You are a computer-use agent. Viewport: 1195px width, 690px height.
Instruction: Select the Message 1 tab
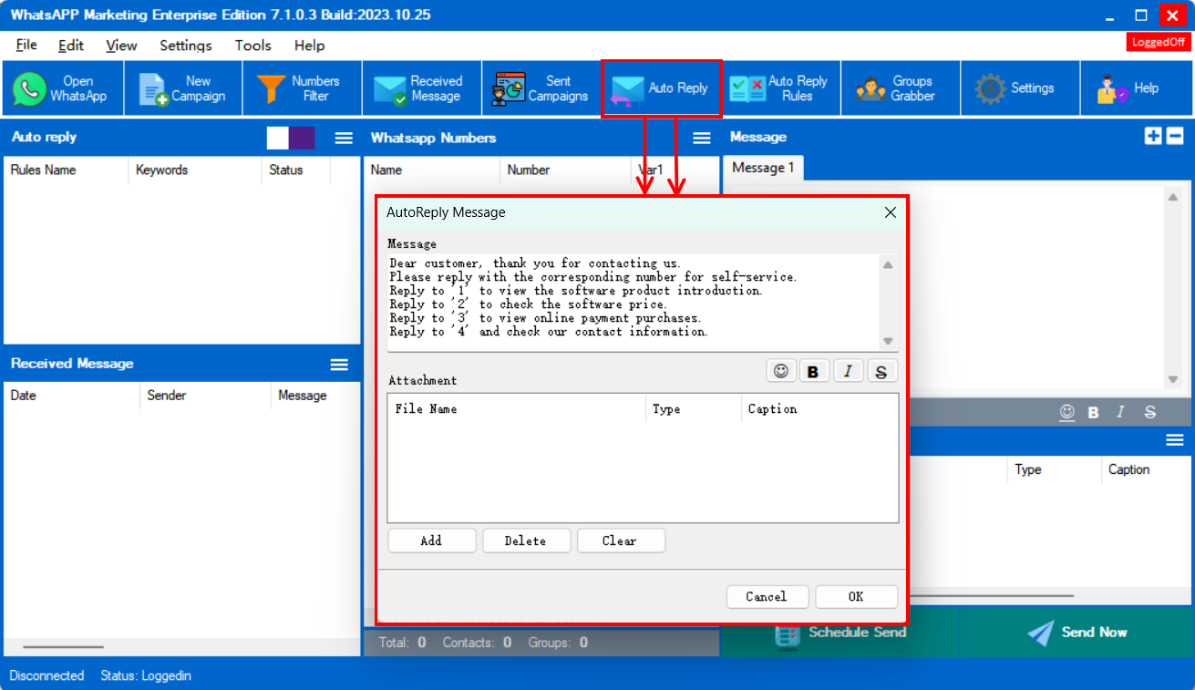pos(763,168)
